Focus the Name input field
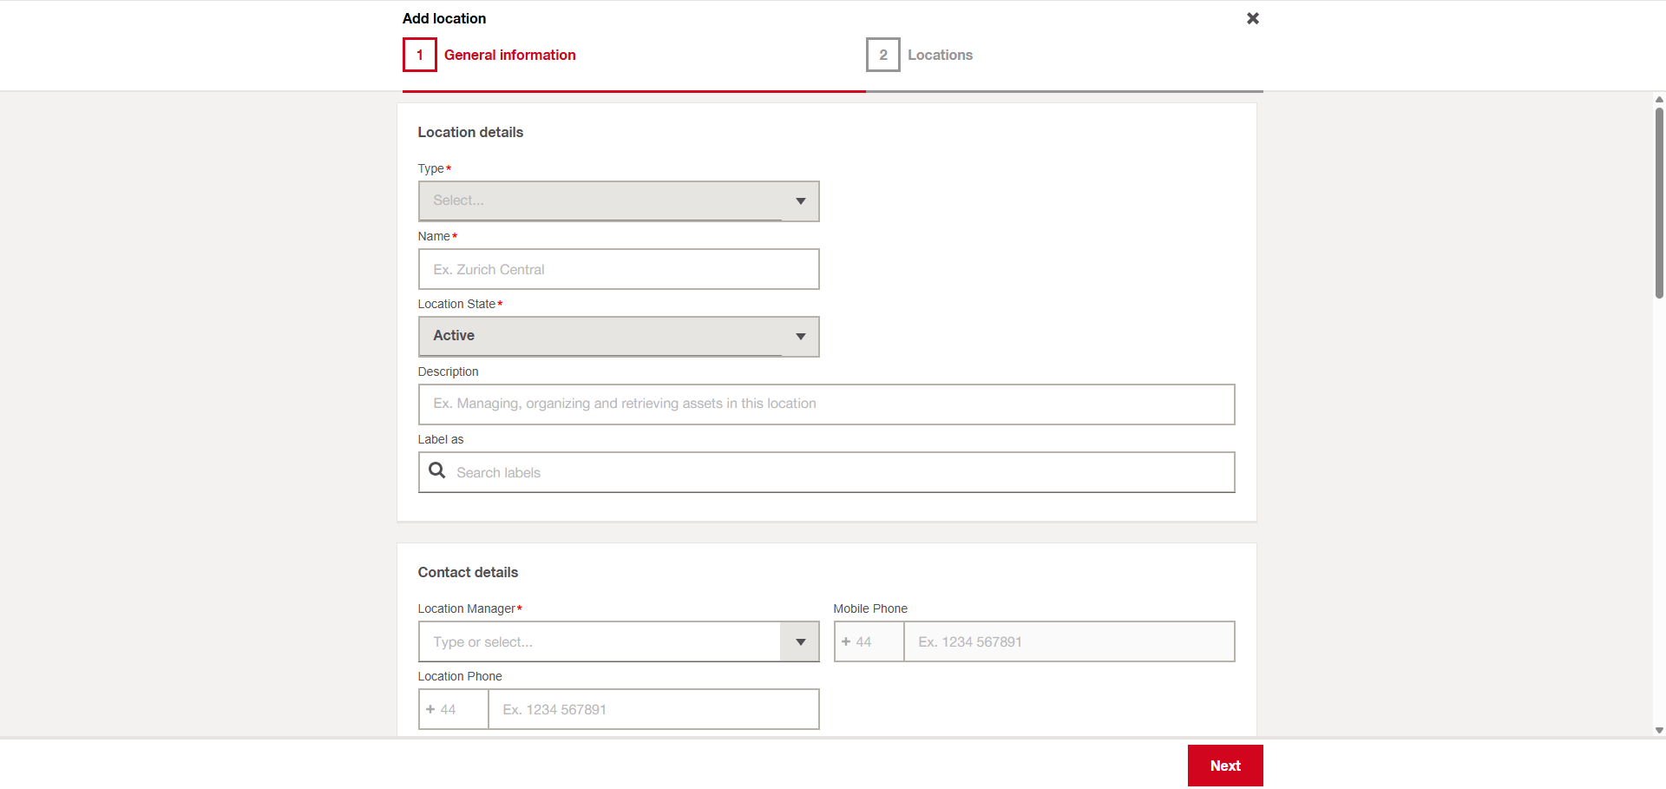 (618, 269)
